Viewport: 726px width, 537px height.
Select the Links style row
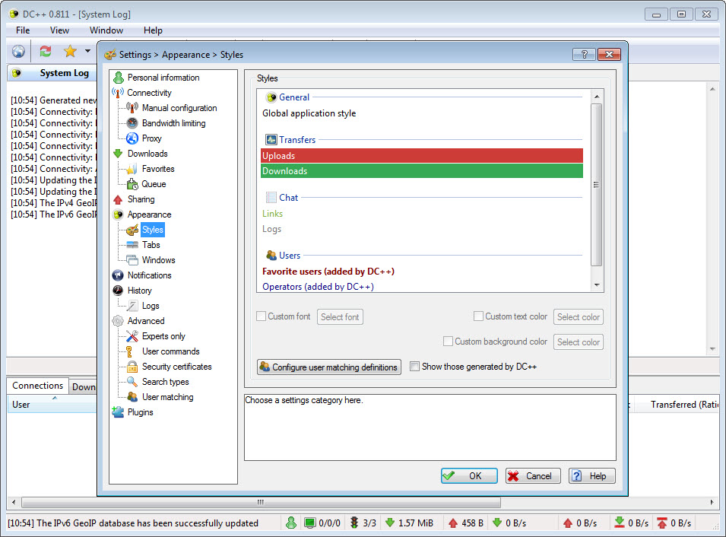pos(422,214)
